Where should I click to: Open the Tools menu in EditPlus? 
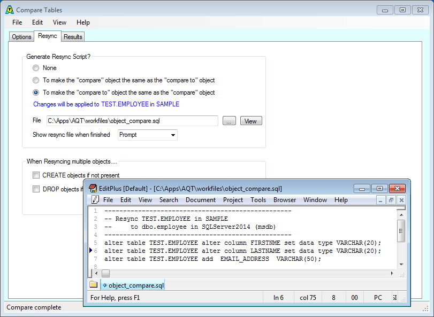258,200
